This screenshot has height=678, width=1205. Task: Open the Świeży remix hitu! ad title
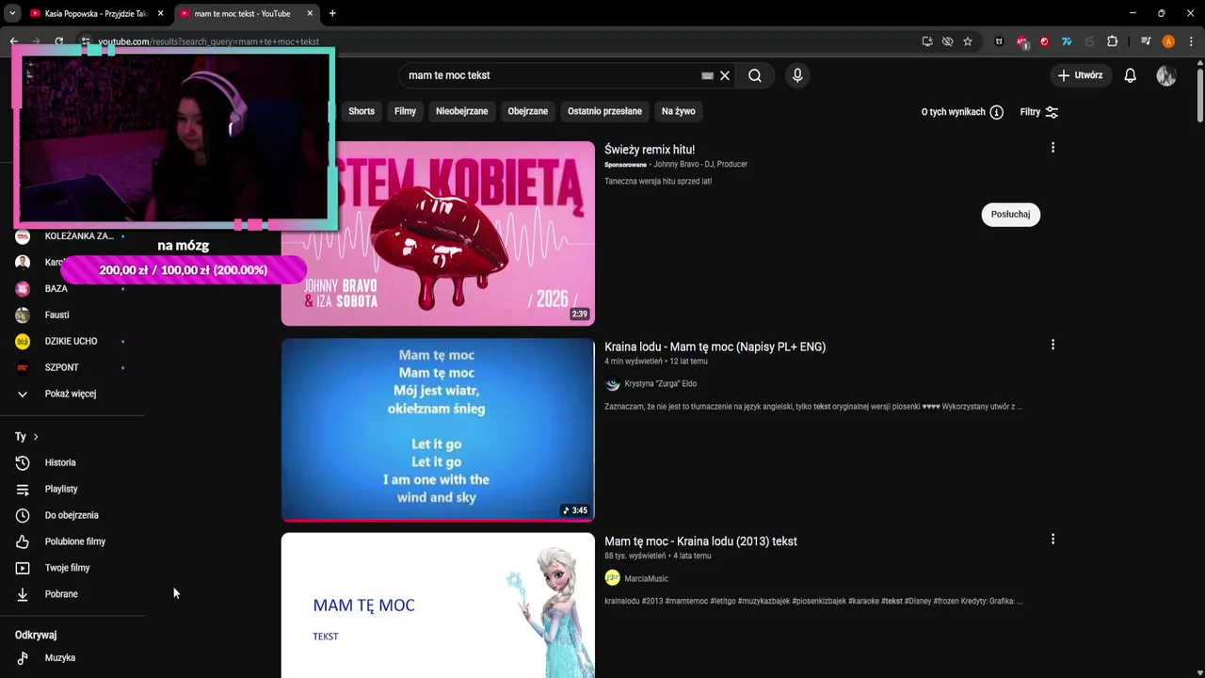(650, 150)
